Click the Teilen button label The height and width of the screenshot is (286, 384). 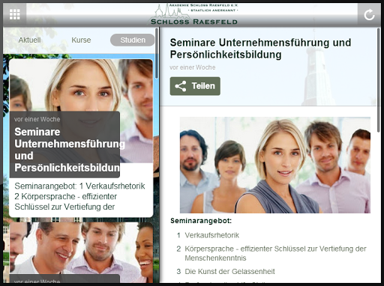(203, 86)
